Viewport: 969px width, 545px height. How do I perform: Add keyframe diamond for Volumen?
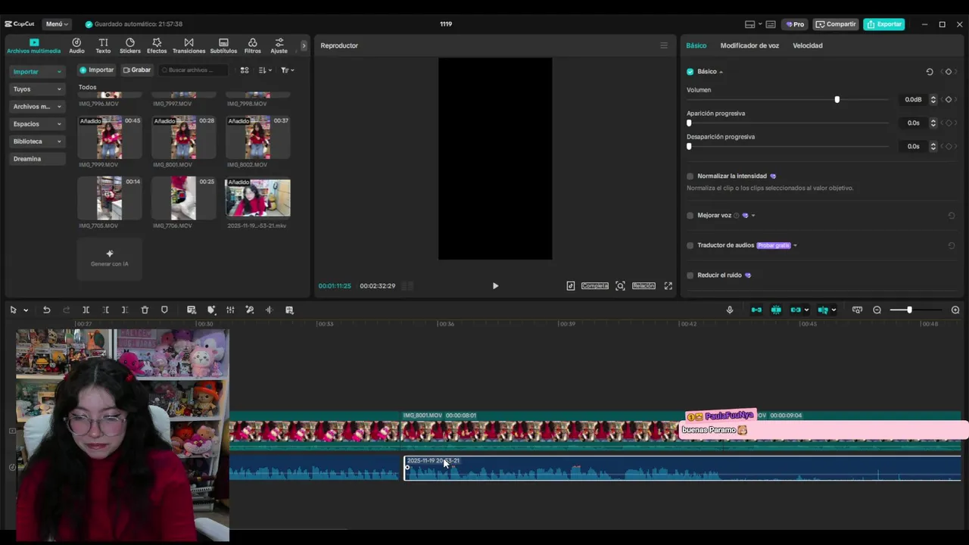(949, 99)
